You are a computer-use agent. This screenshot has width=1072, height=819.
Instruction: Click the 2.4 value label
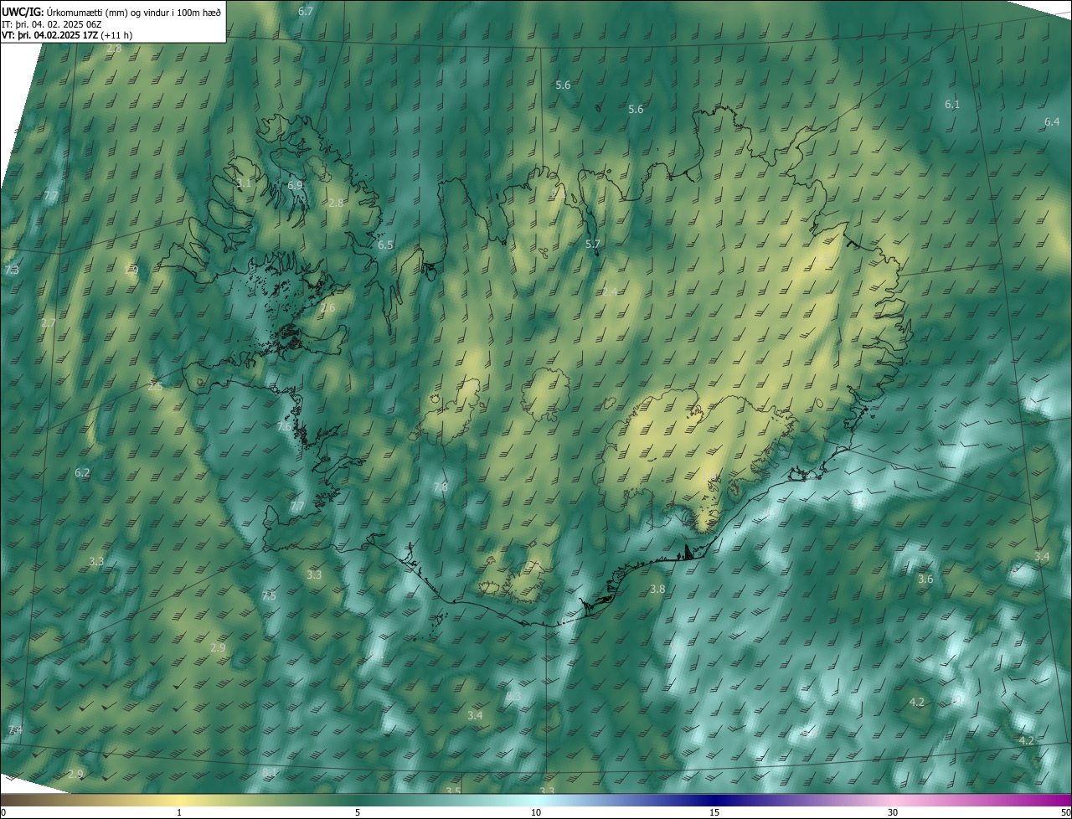(x=610, y=291)
